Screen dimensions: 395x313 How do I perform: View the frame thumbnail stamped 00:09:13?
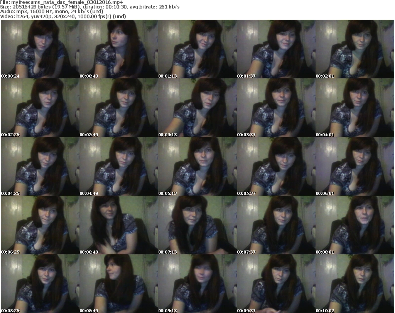click(x=197, y=284)
